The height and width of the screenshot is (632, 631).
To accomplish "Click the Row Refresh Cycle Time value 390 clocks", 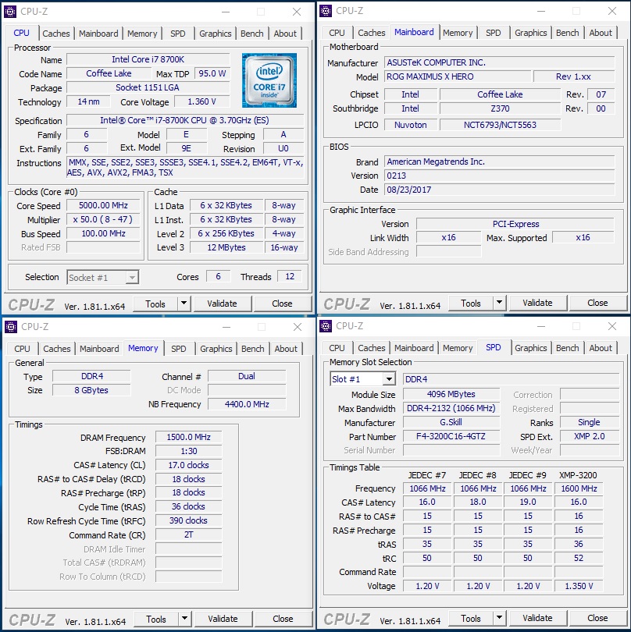I will click(188, 520).
